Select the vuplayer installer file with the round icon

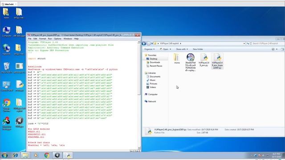[x=190, y=62]
